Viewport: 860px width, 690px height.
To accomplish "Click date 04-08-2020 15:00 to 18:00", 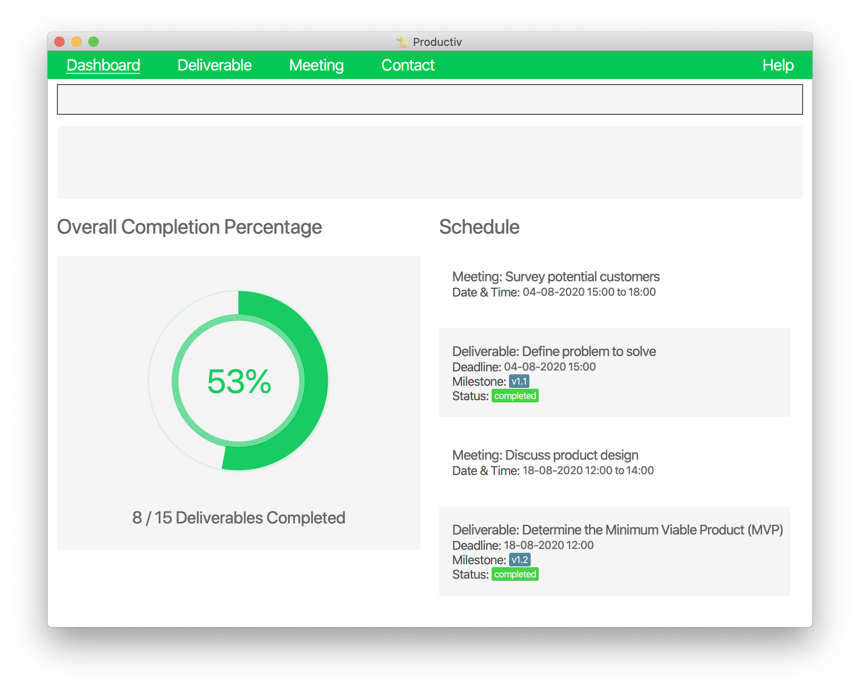I will (x=589, y=292).
